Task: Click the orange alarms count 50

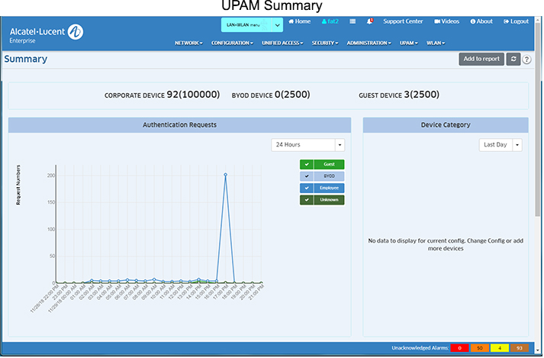Action: (479, 348)
